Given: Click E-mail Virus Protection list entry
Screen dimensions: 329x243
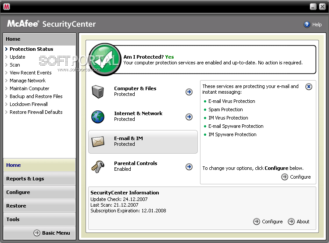Looking at the screenshot, I should pyautogui.click(x=232, y=101).
